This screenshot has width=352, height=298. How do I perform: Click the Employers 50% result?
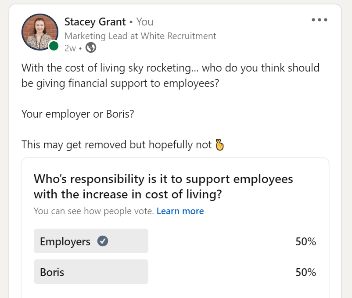pos(305,242)
